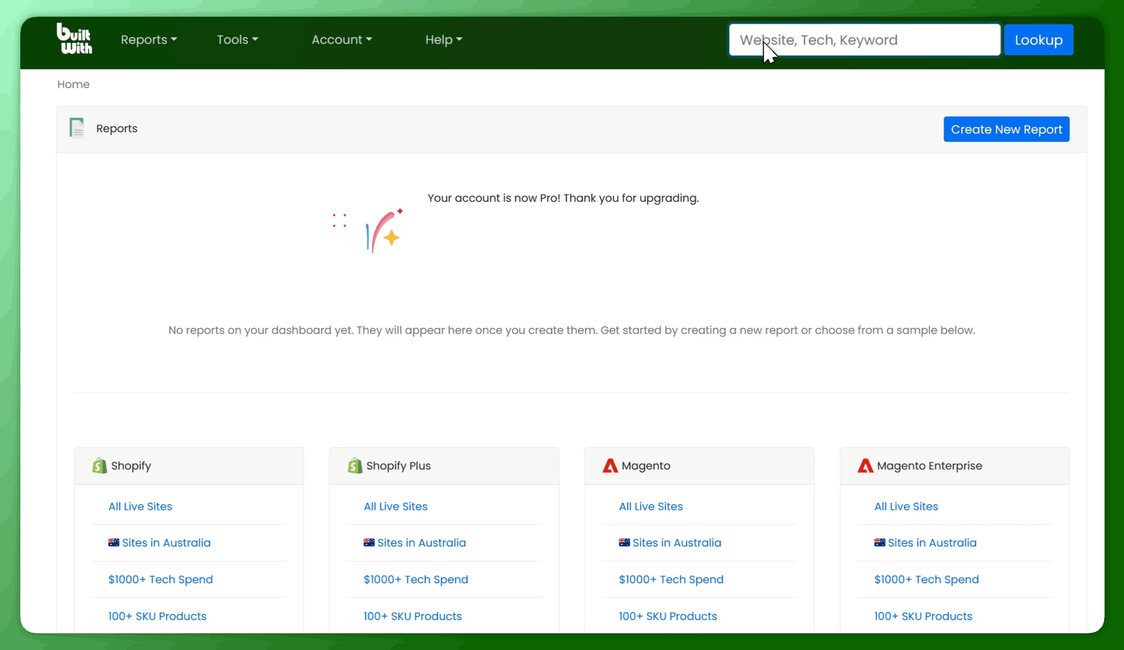Open the Tools dropdown menu

[x=237, y=40]
